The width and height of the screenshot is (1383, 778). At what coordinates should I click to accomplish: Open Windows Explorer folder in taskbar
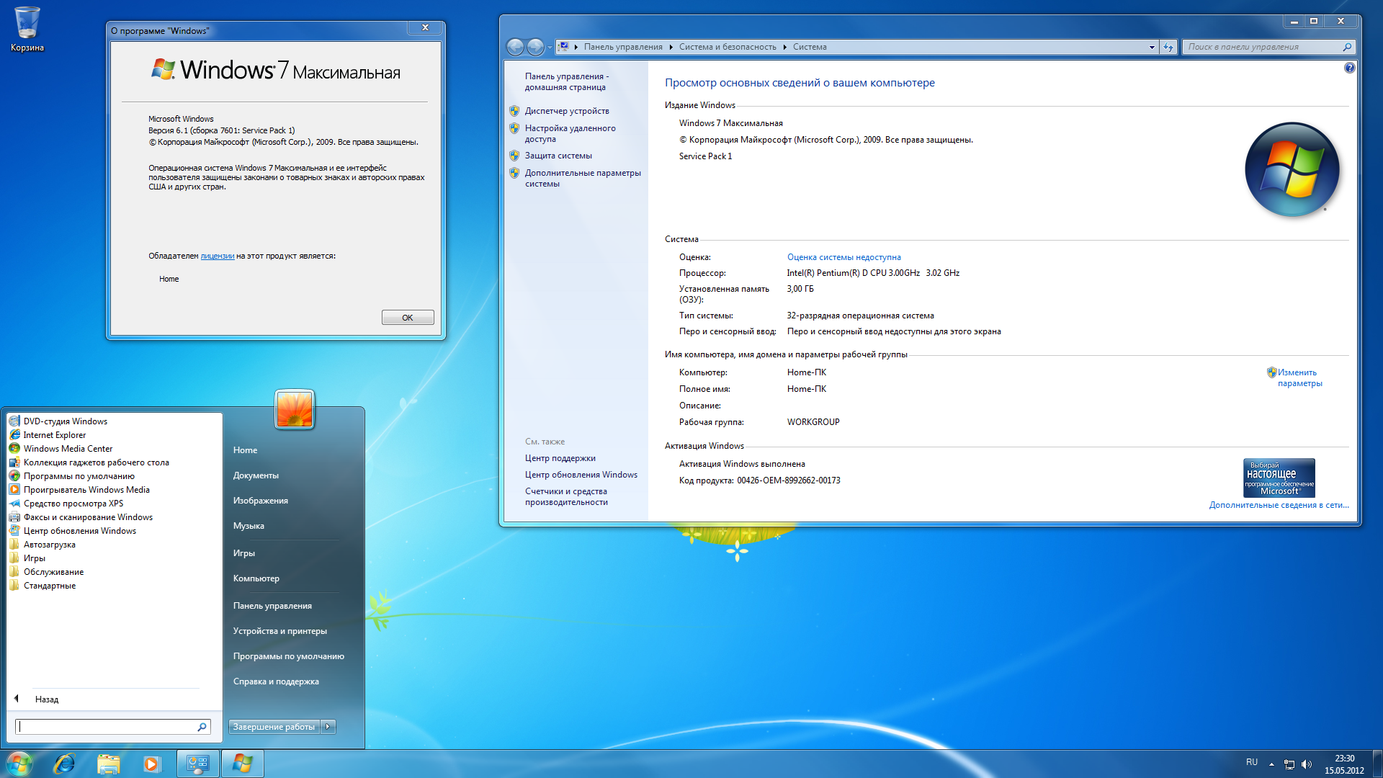click(108, 764)
